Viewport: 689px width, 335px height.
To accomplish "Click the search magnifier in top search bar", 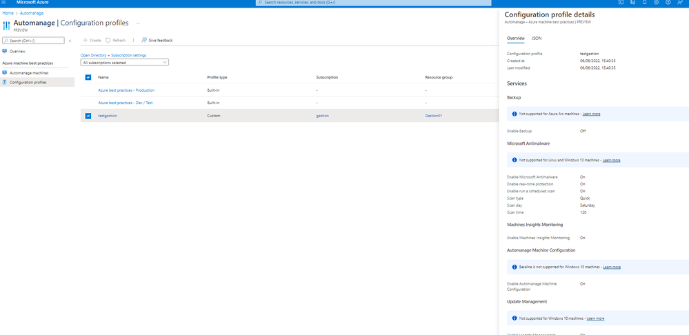I will tap(260, 3).
